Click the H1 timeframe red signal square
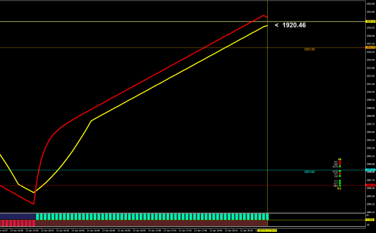The height and width of the screenshot is (233, 376). pos(340,174)
